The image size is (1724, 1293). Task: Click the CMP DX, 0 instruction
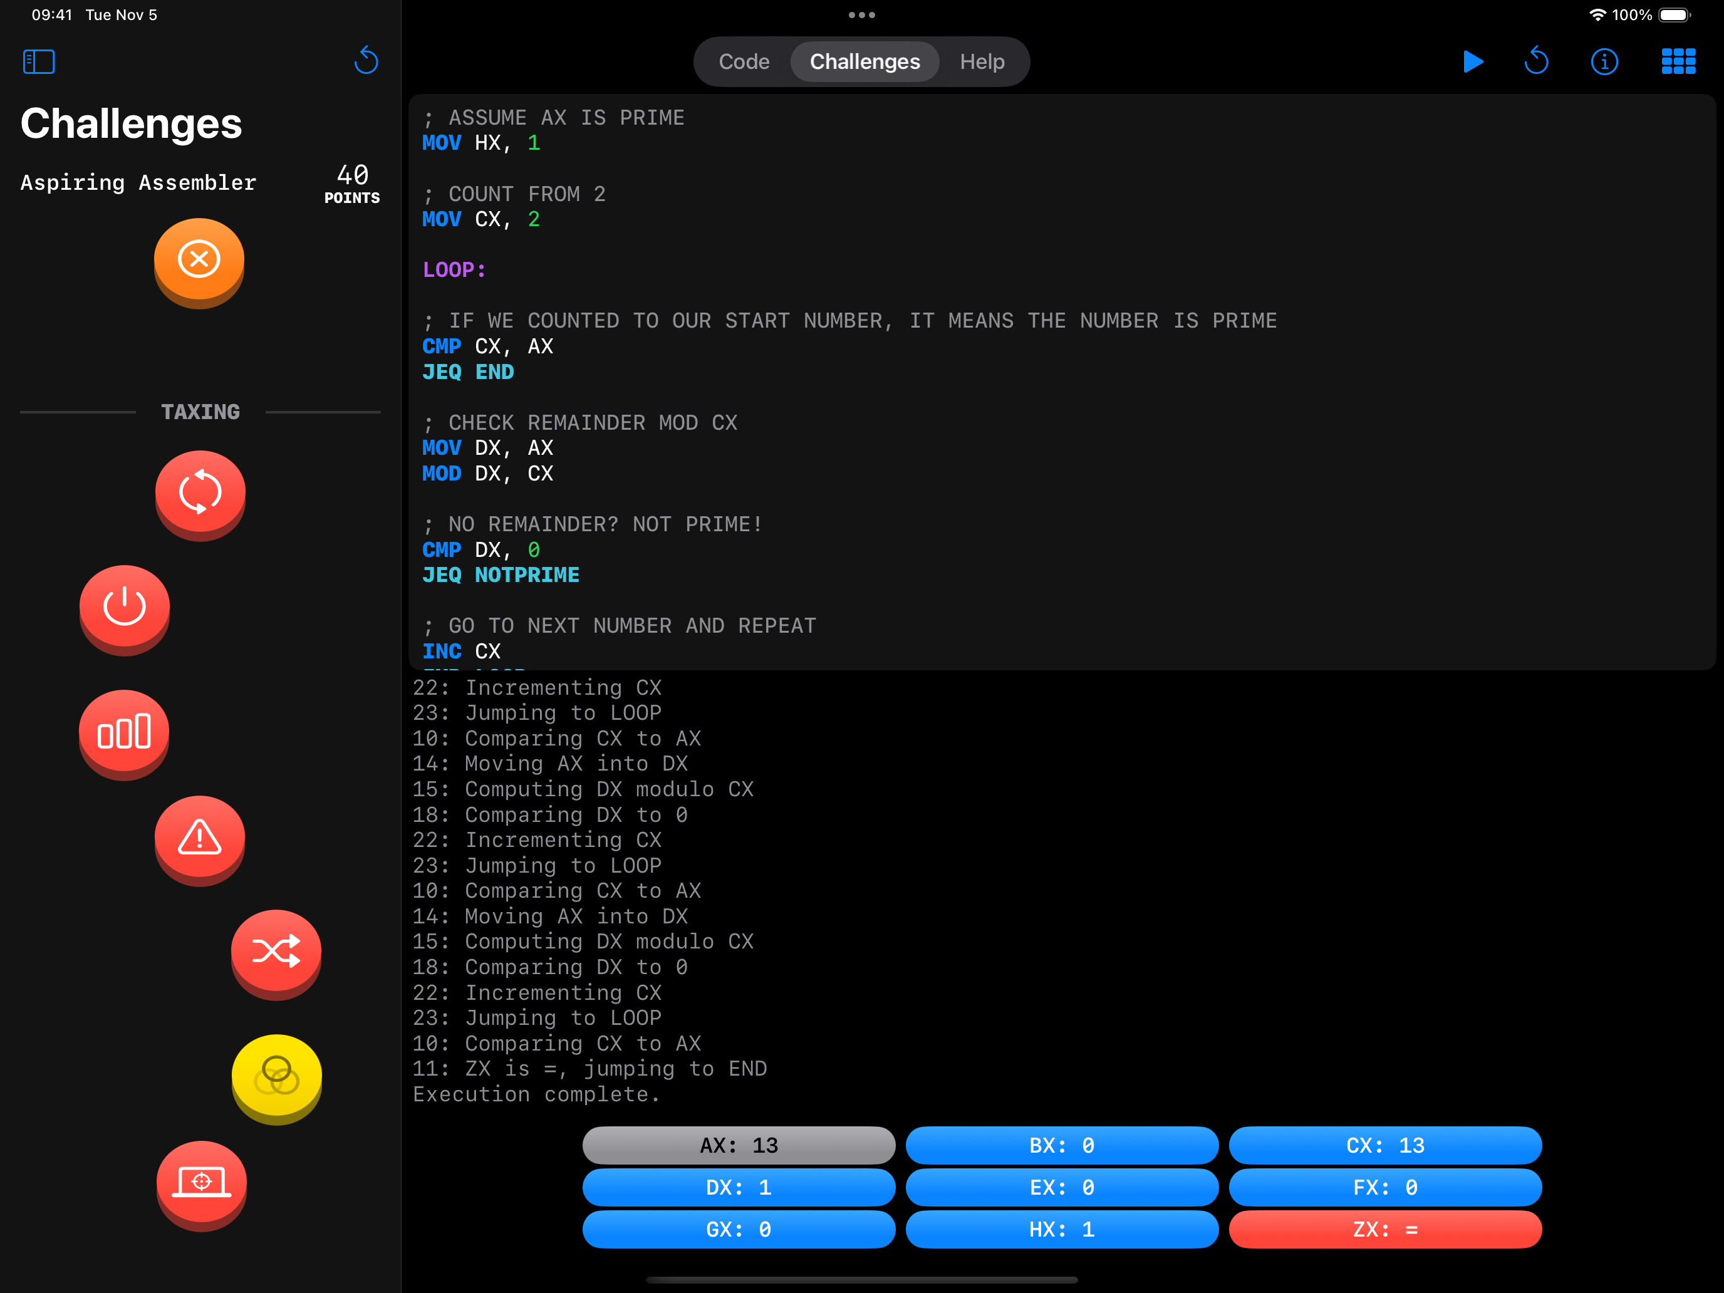pos(481,549)
